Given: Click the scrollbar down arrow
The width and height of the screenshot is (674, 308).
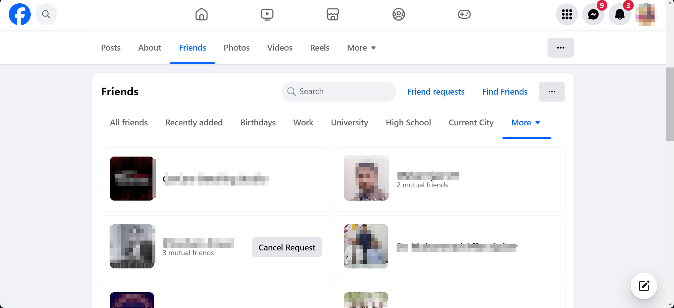Looking at the screenshot, I should click(x=670, y=305).
